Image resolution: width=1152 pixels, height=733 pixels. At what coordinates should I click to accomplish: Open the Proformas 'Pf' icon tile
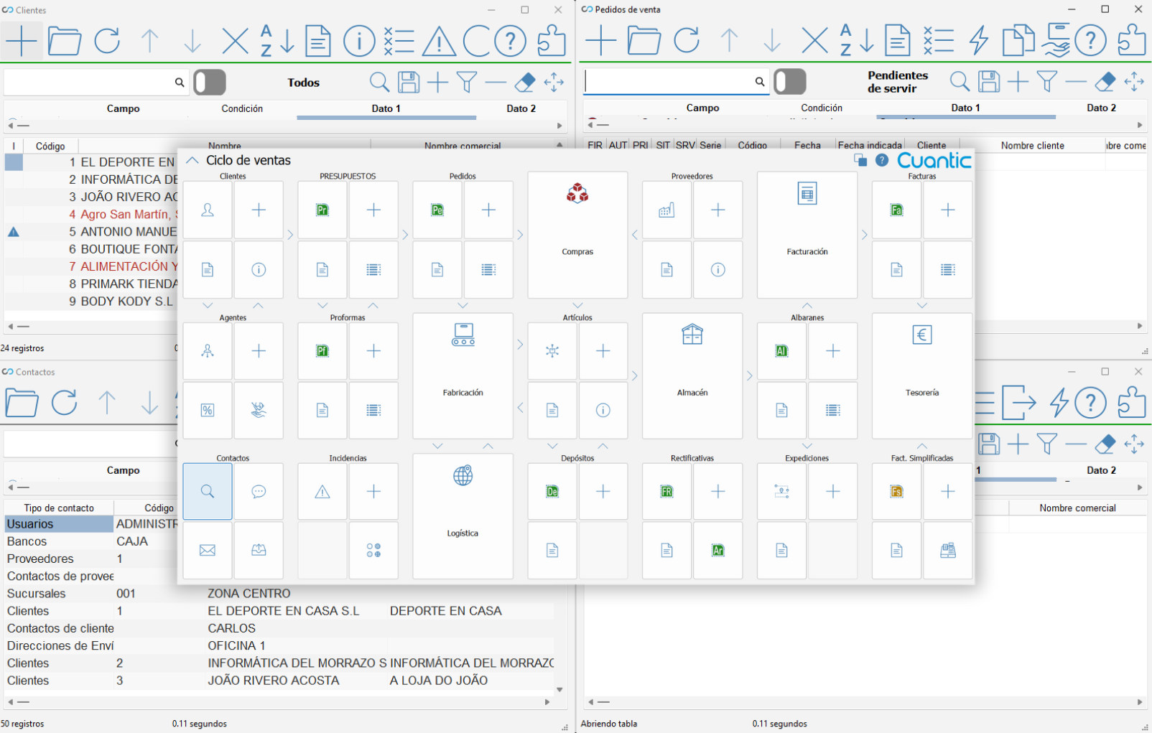(322, 351)
